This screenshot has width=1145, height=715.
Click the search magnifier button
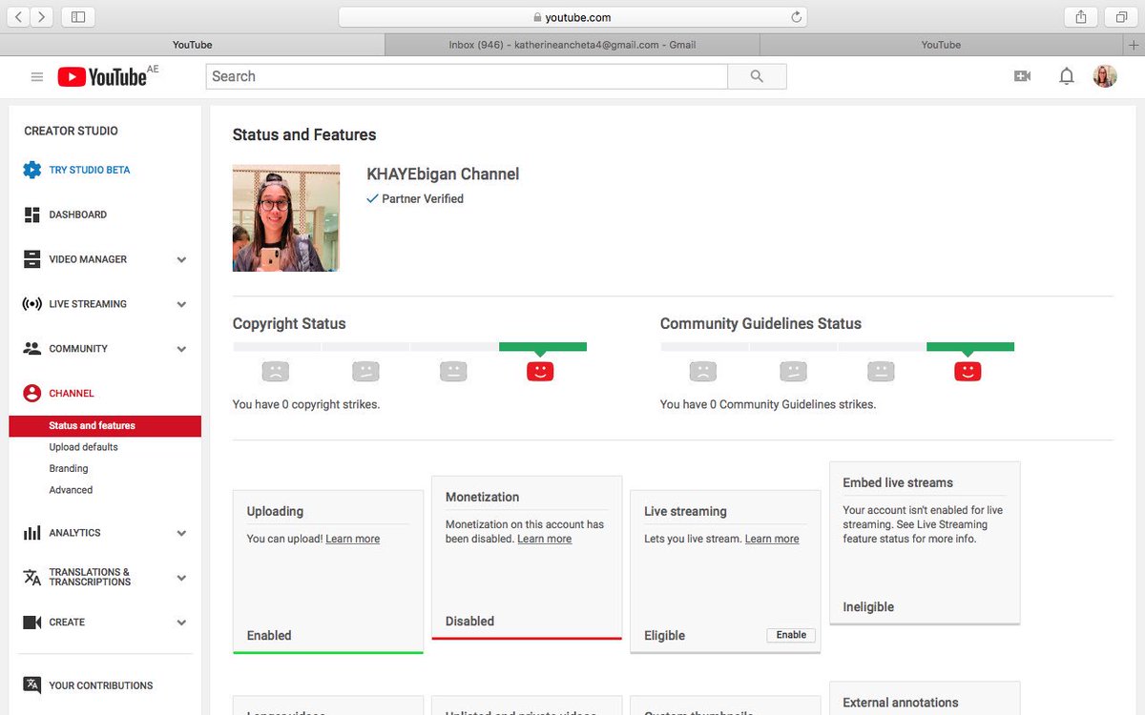[x=757, y=76]
